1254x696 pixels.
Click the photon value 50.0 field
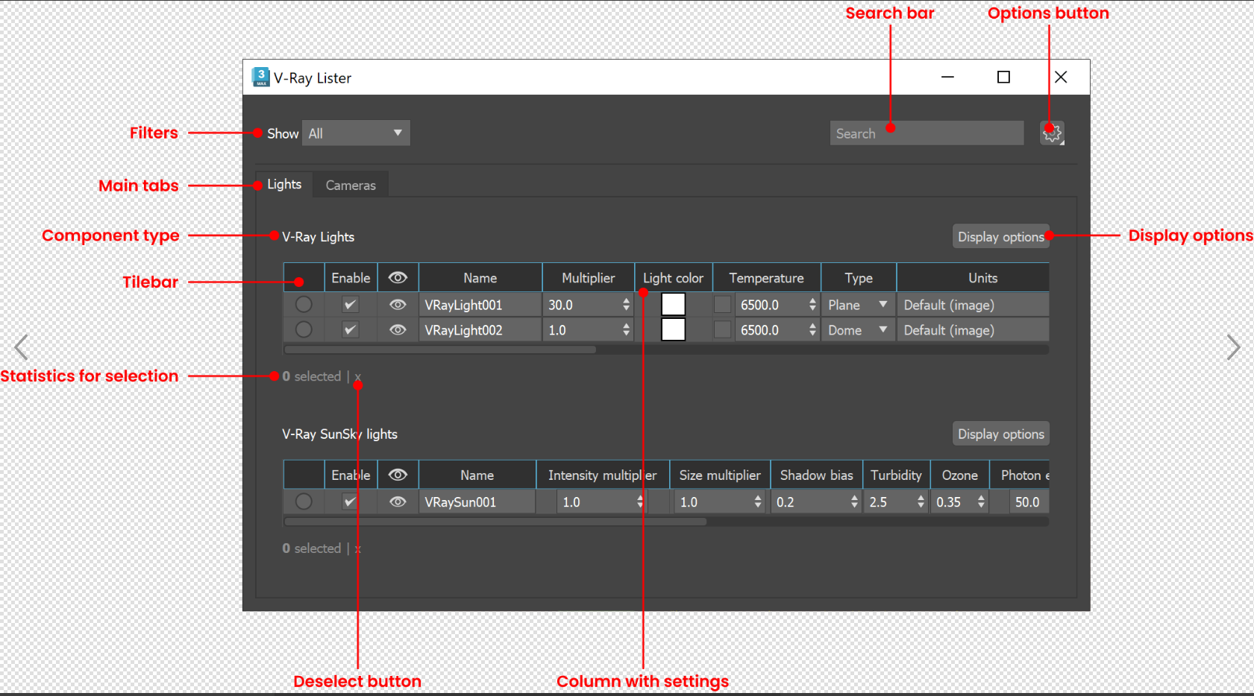(x=1028, y=502)
